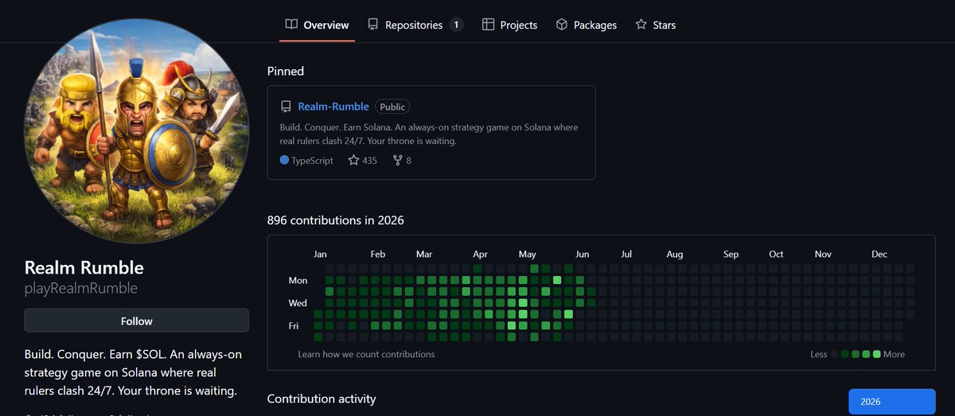
Task: Click the lightest green legend square
Action: (x=845, y=354)
